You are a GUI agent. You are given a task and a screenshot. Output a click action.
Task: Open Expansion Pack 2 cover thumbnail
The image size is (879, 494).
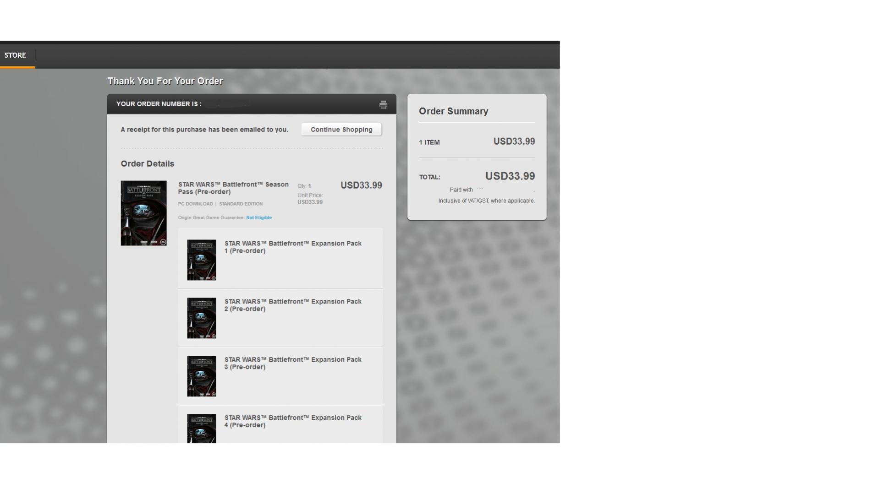tap(202, 318)
